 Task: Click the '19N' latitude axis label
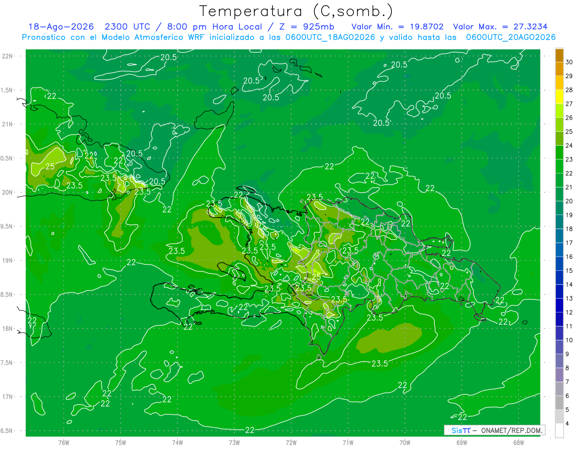pyautogui.click(x=8, y=261)
